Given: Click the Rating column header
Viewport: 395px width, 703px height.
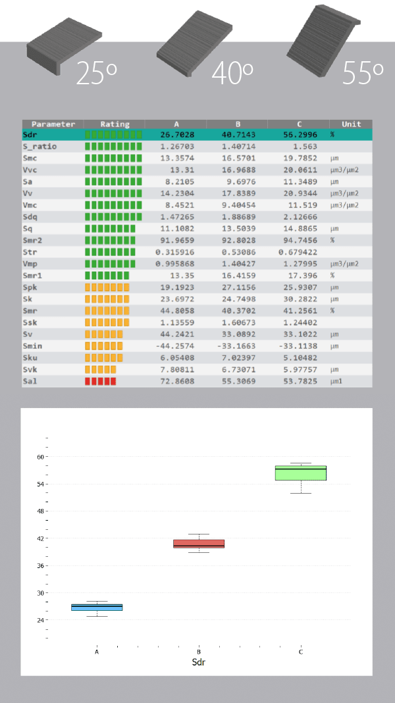Looking at the screenshot, I should 115,124.
